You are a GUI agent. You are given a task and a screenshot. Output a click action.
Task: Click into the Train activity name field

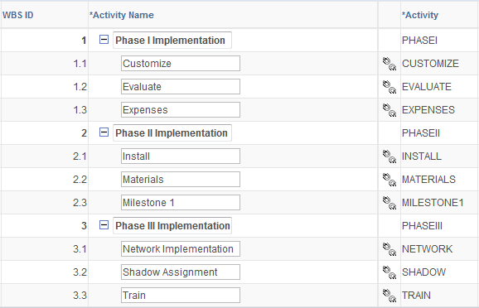click(x=181, y=296)
